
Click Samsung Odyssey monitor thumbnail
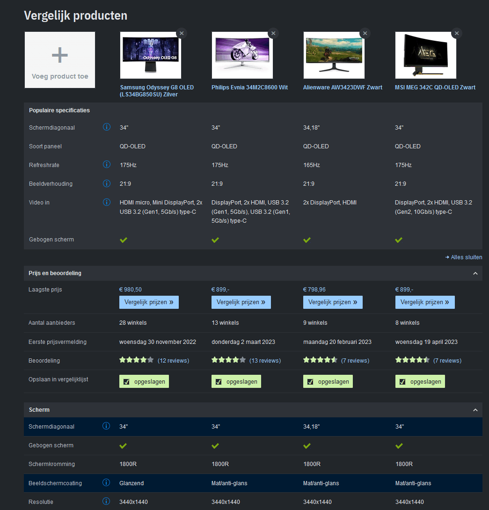[x=151, y=55]
